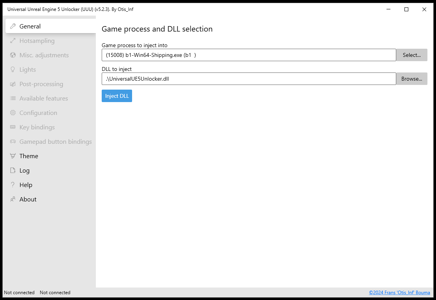Click the theme brush icon in sidebar
The image size is (436, 300).
(x=13, y=156)
